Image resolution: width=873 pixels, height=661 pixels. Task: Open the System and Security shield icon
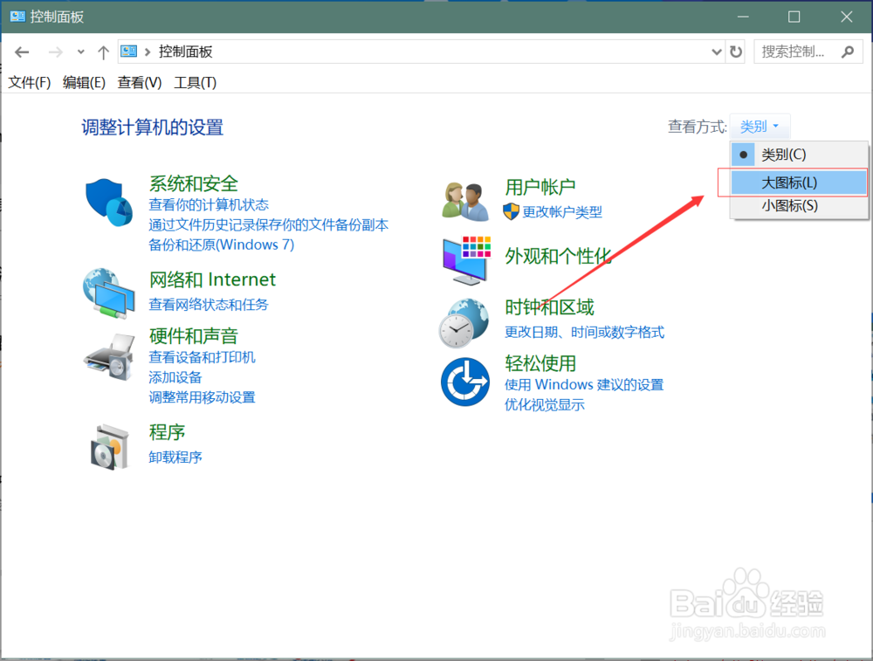108,203
